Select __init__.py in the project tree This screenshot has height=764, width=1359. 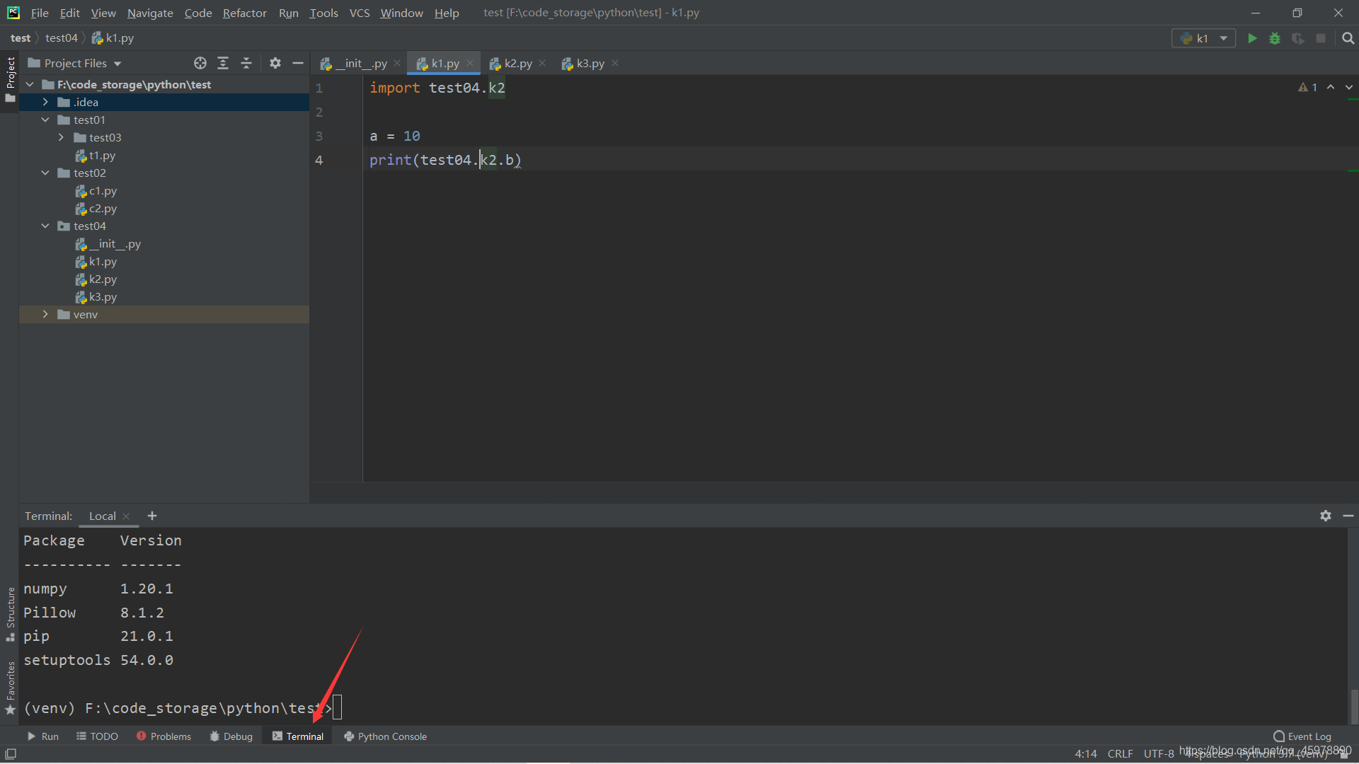pyautogui.click(x=115, y=244)
